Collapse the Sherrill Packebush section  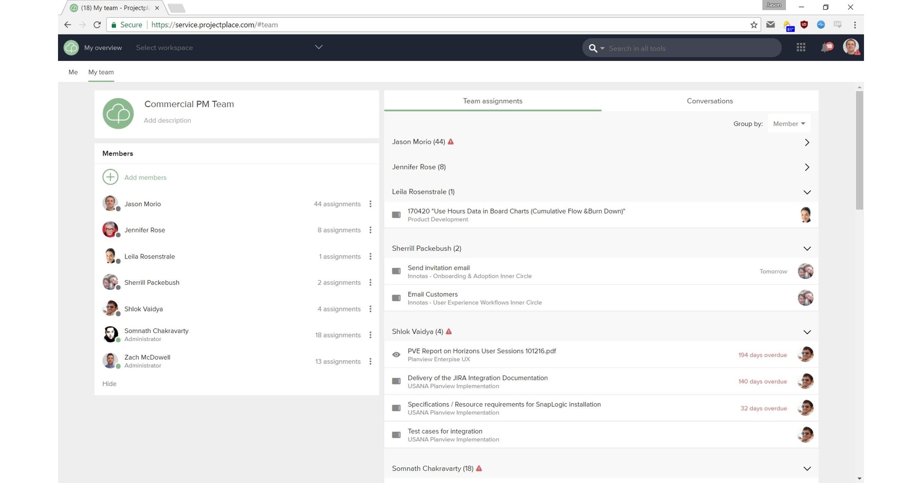(x=807, y=248)
